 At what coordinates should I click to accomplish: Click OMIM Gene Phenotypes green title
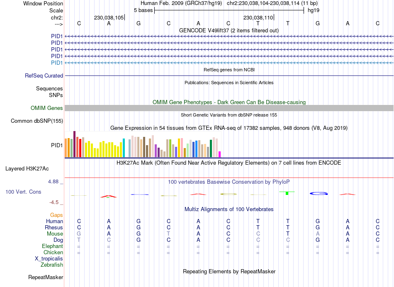tap(229, 102)
